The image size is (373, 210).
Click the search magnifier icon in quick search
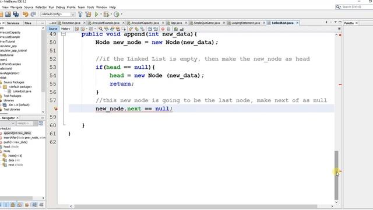point(338,7)
